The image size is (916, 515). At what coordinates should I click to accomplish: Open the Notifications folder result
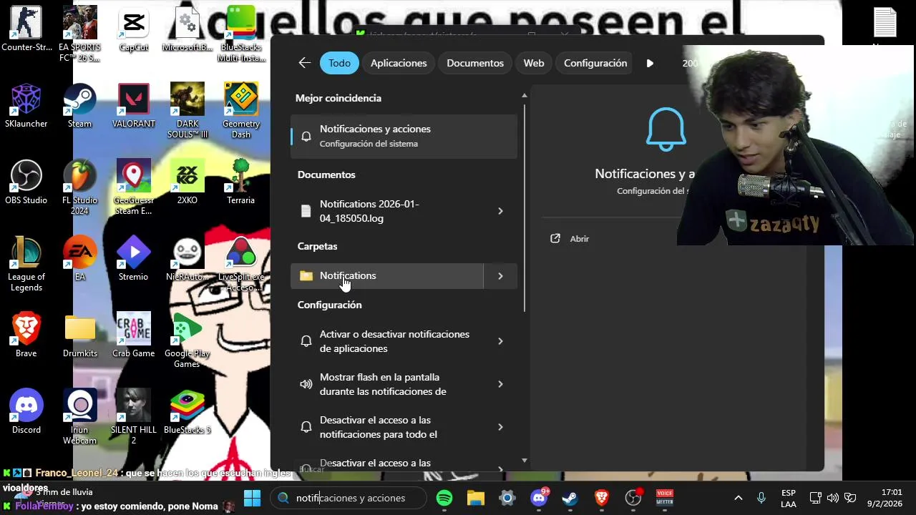[x=386, y=276]
